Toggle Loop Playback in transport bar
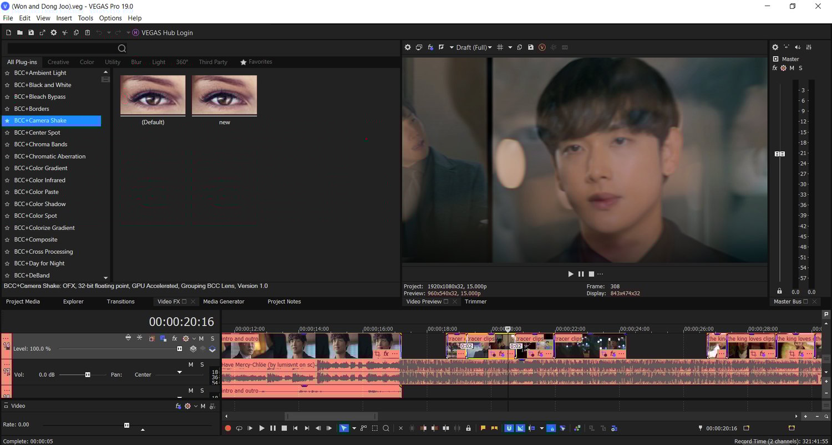This screenshot has height=445, width=832. coord(239,428)
